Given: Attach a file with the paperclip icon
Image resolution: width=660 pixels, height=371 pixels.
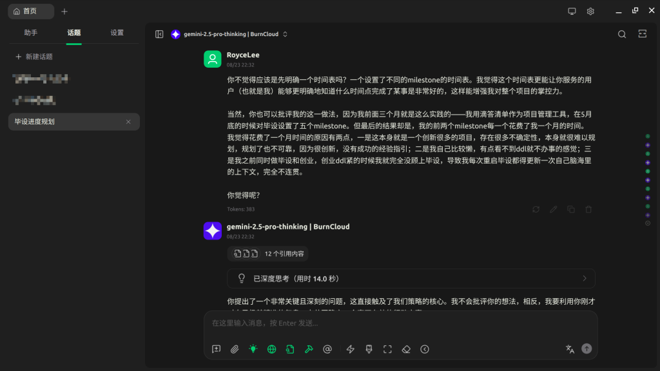Looking at the screenshot, I should click(x=235, y=349).
